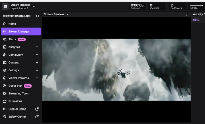Screen dimensions: 205x124
Task: Expand the Community section chevron
Action: coord(37,55)
